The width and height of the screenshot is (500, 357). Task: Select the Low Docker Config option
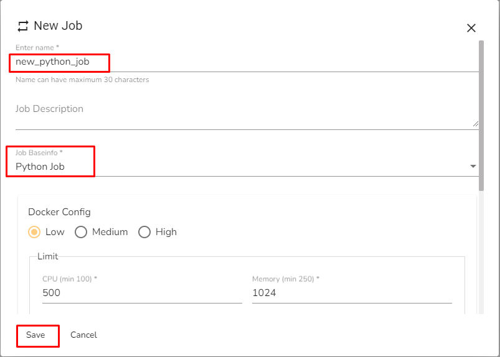click(35, 232)
